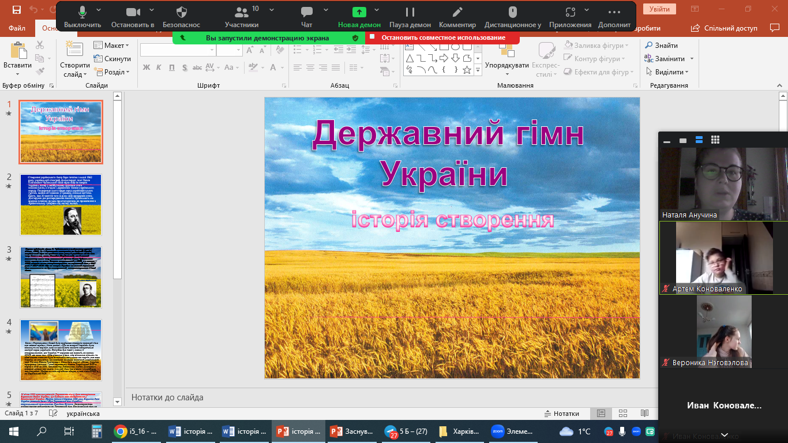Switch to Slide Sorter view icon

tap(623, 414)
